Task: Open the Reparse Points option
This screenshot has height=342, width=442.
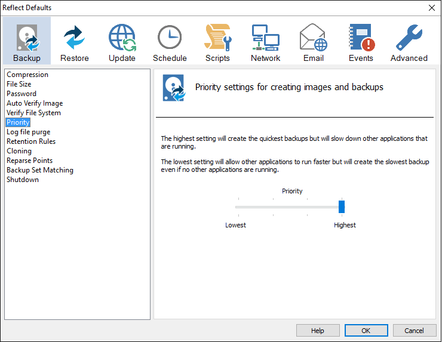Action: point(29,161)
